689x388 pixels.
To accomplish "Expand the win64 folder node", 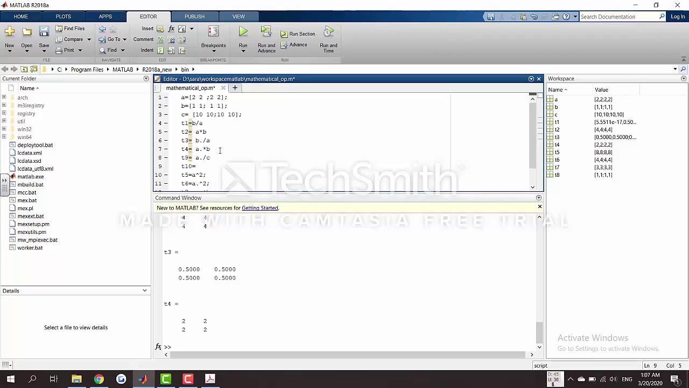I will click(4, 137).
